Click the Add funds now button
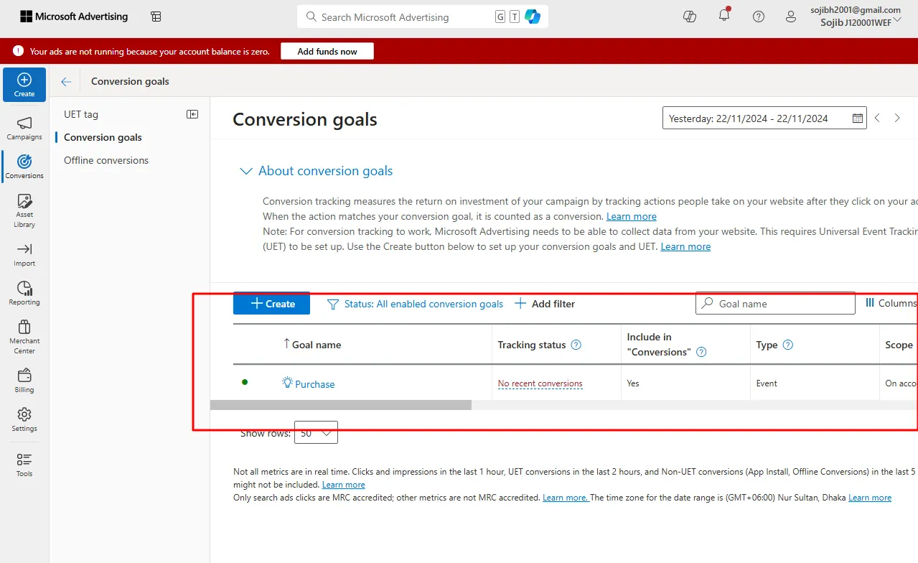 [327, 51]
